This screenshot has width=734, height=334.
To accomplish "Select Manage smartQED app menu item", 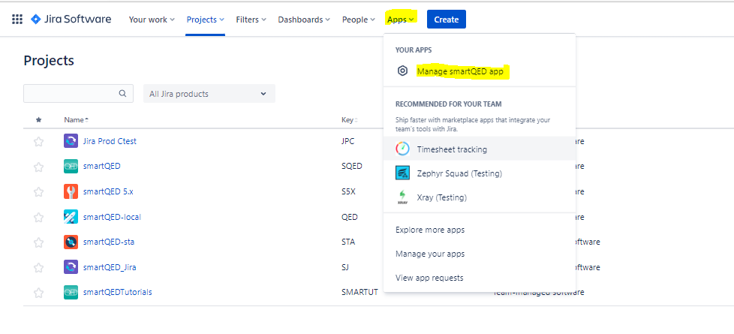I will (x=480, y=71).
